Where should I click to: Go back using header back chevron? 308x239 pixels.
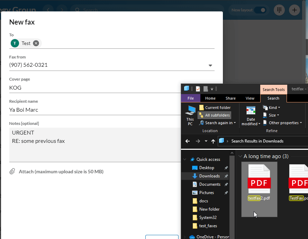(48, 10)
